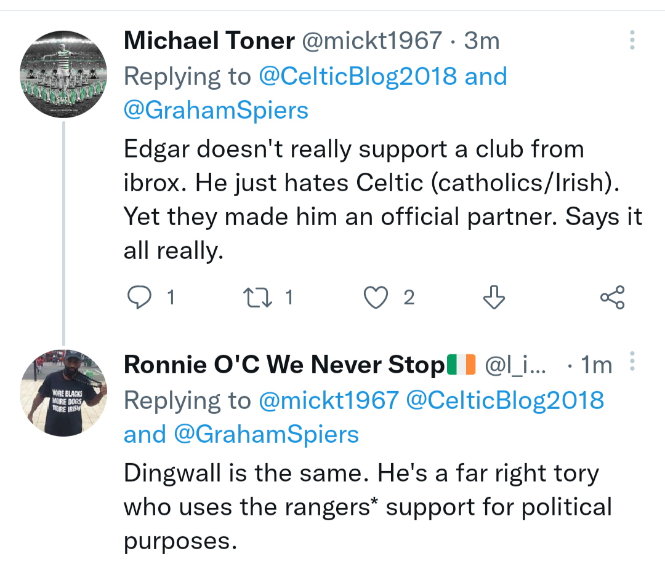Viewport: 665px width, 567px height.
Task: Open Ronnie O'C's profile picture
Action: click(x=64, y=394)
